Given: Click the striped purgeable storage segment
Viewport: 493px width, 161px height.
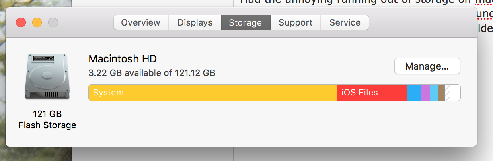Looking at the screenshot, I should (x=447, y=93).
